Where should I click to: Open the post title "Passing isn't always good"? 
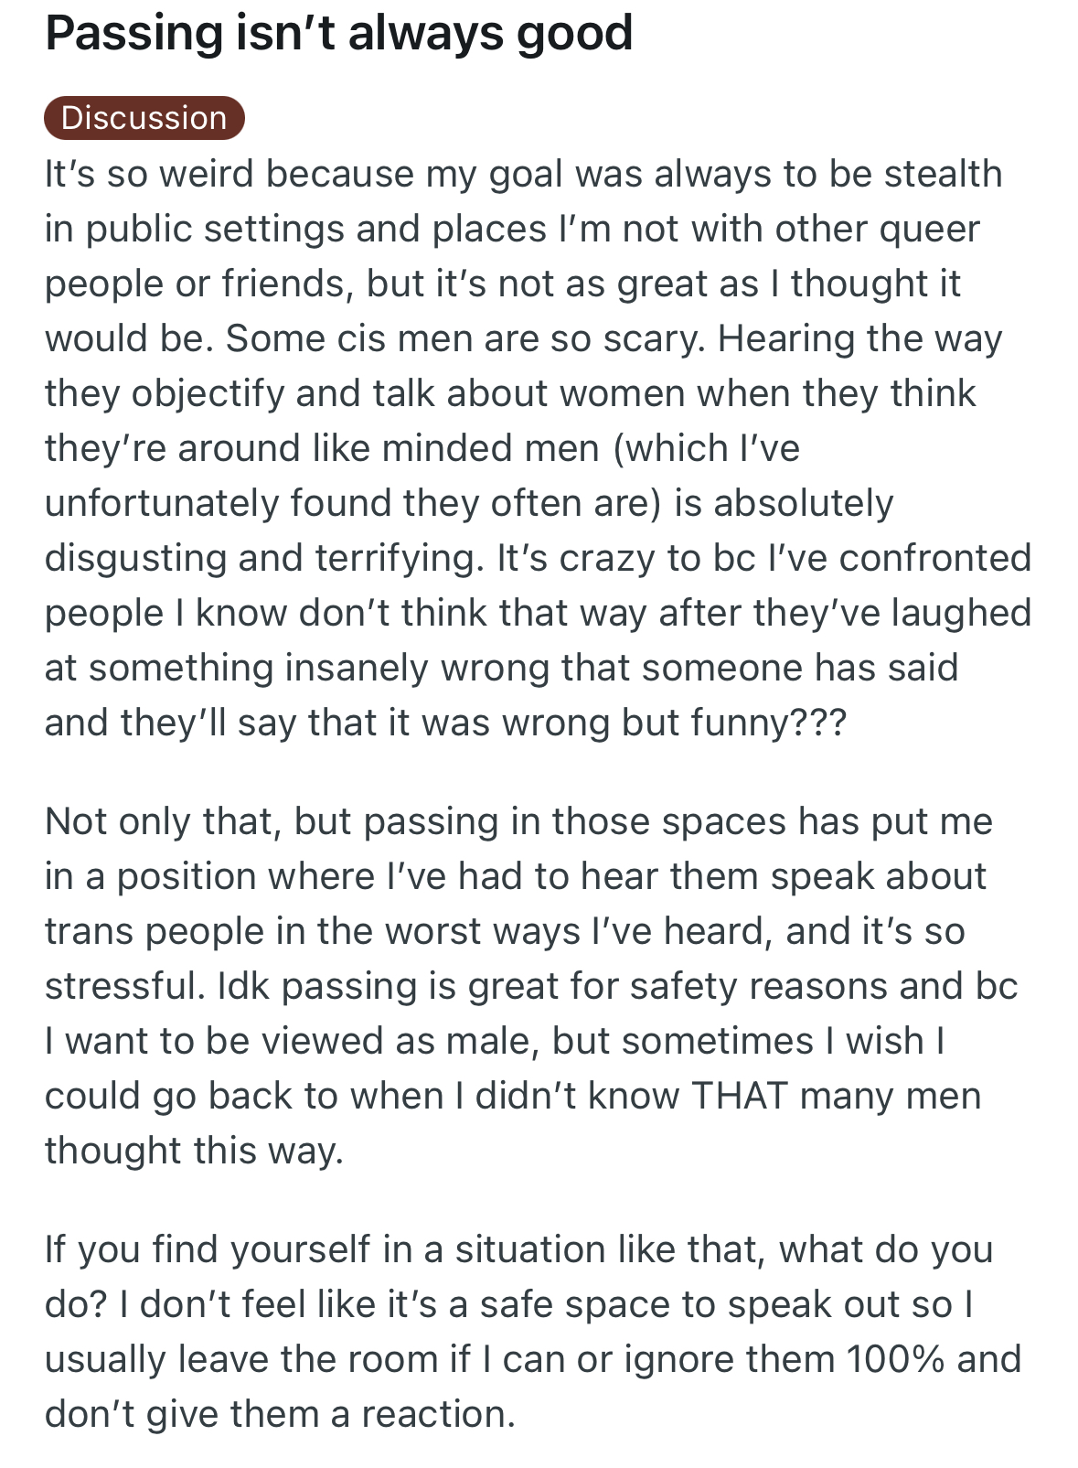[x=339, y=33]
